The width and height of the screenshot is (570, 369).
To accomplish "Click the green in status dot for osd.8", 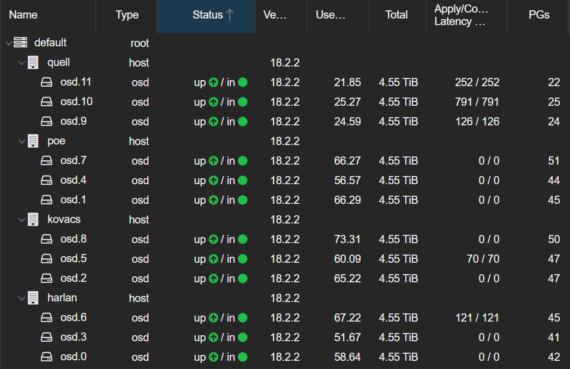I will tap(242, 239).
